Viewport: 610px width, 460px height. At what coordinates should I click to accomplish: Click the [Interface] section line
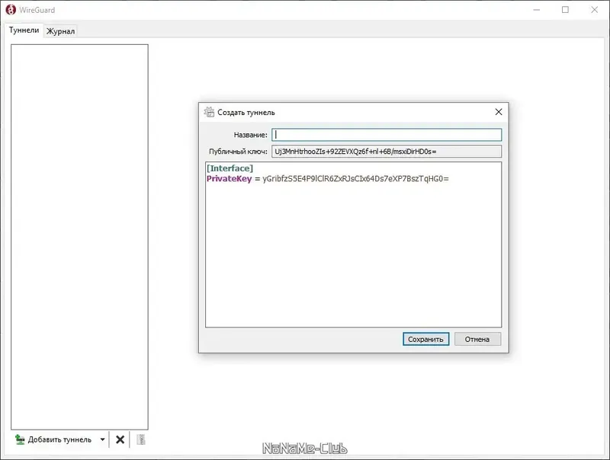pos(230,168)
